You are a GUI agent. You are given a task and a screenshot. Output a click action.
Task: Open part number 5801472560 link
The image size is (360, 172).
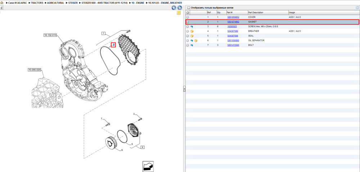pos(233,45)
